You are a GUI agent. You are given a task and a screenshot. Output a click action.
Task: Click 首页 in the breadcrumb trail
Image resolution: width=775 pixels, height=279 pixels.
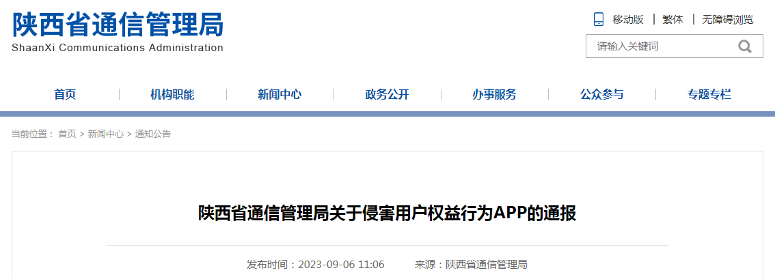click(67, 134)
